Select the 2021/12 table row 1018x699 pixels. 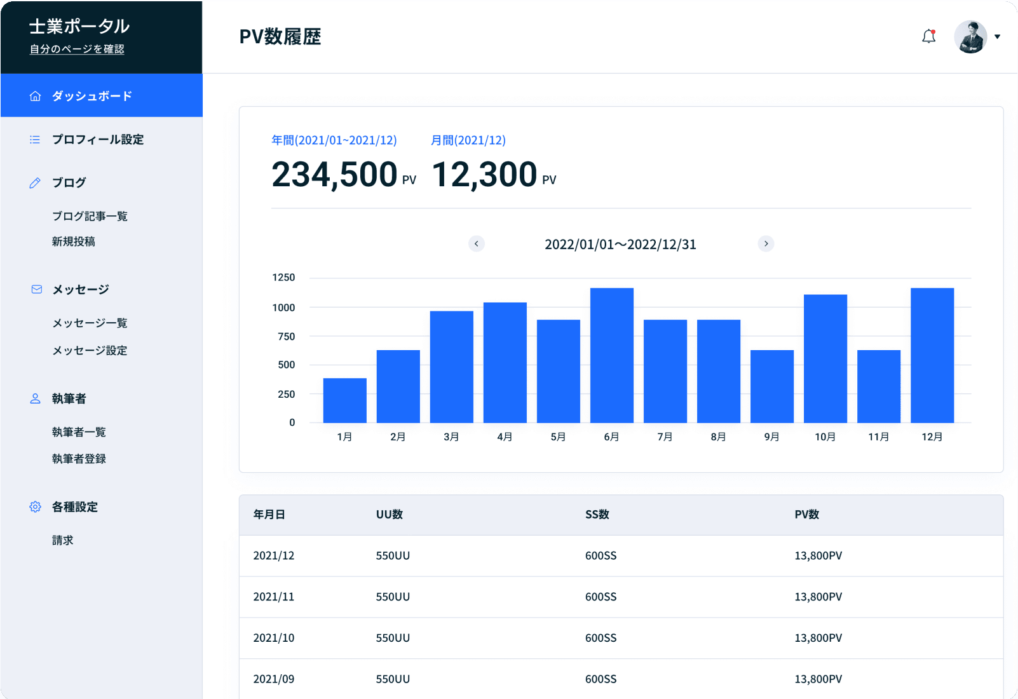tap(621, 555)
